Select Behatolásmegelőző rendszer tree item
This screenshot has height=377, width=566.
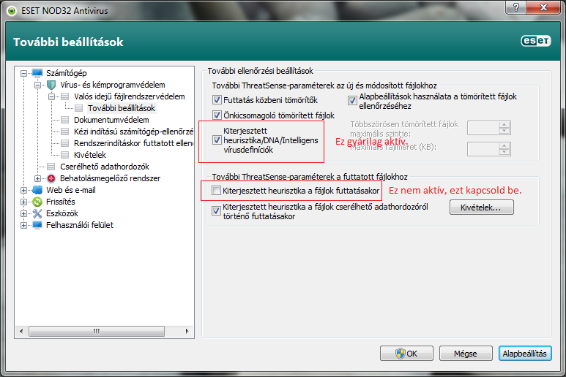point(110,178)
